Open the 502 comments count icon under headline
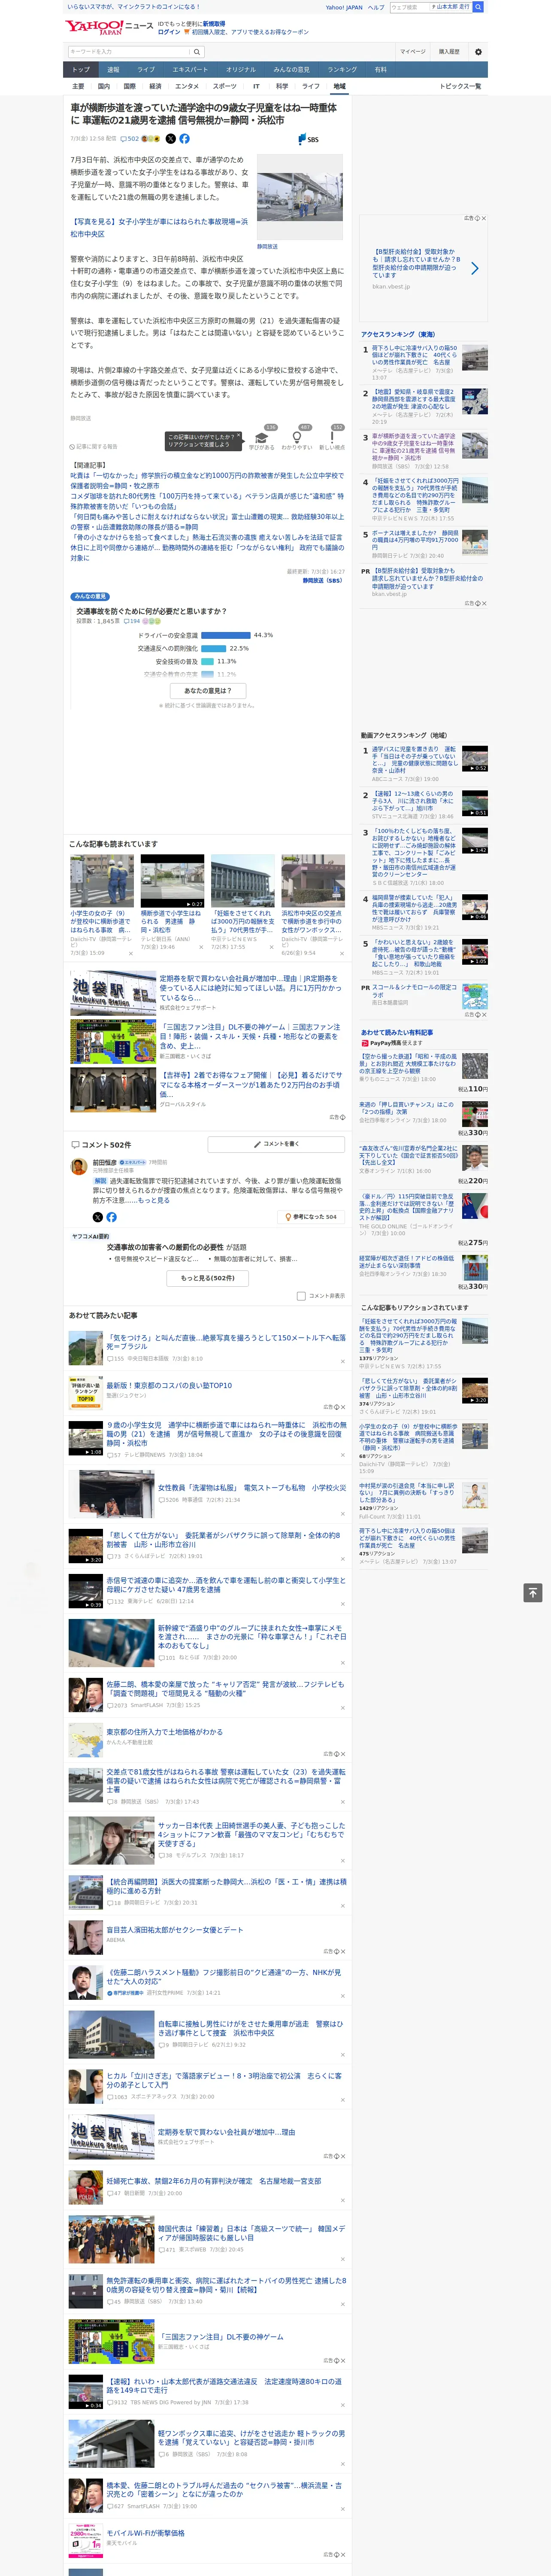Screen dimensions: 551x2576 click(131, 139)
